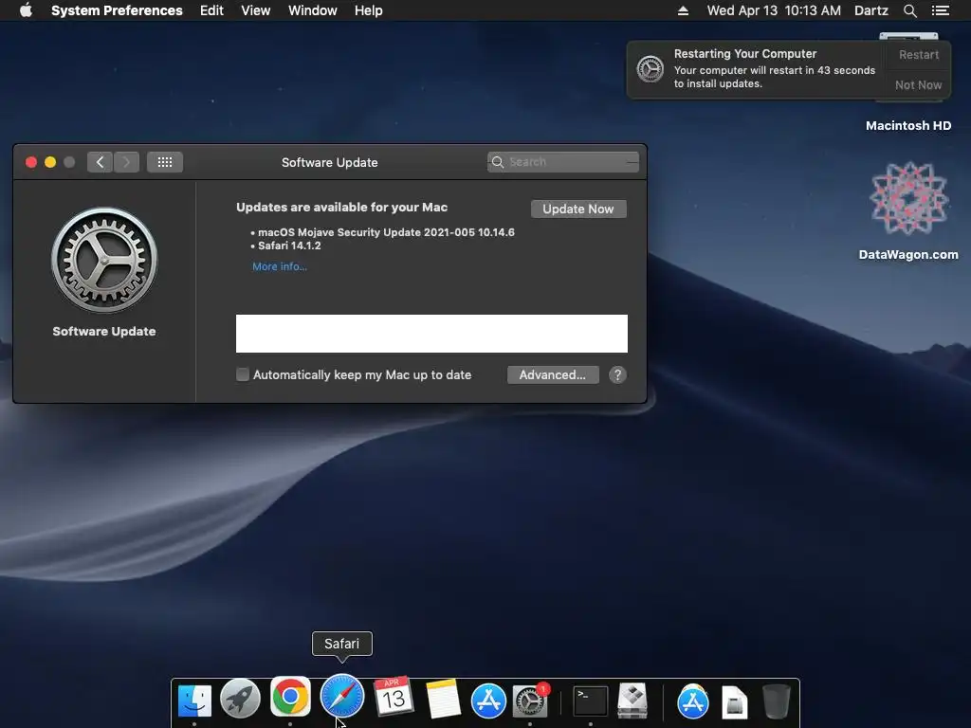971x728 pixels.
Task: Open the View menu
Action: pyautogui.click(x=256, y=10)
